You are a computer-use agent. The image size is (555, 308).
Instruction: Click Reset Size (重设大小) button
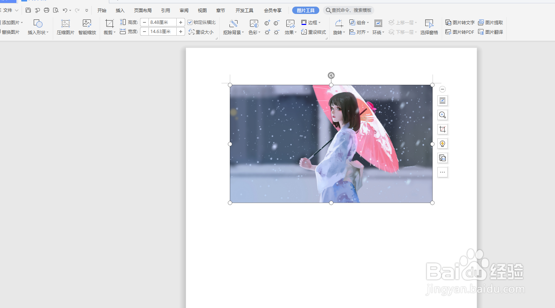pos(201,32)
